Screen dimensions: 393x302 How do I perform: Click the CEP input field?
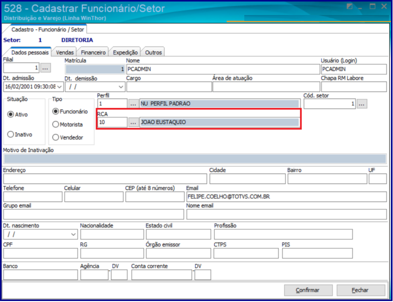click(155, 197)
